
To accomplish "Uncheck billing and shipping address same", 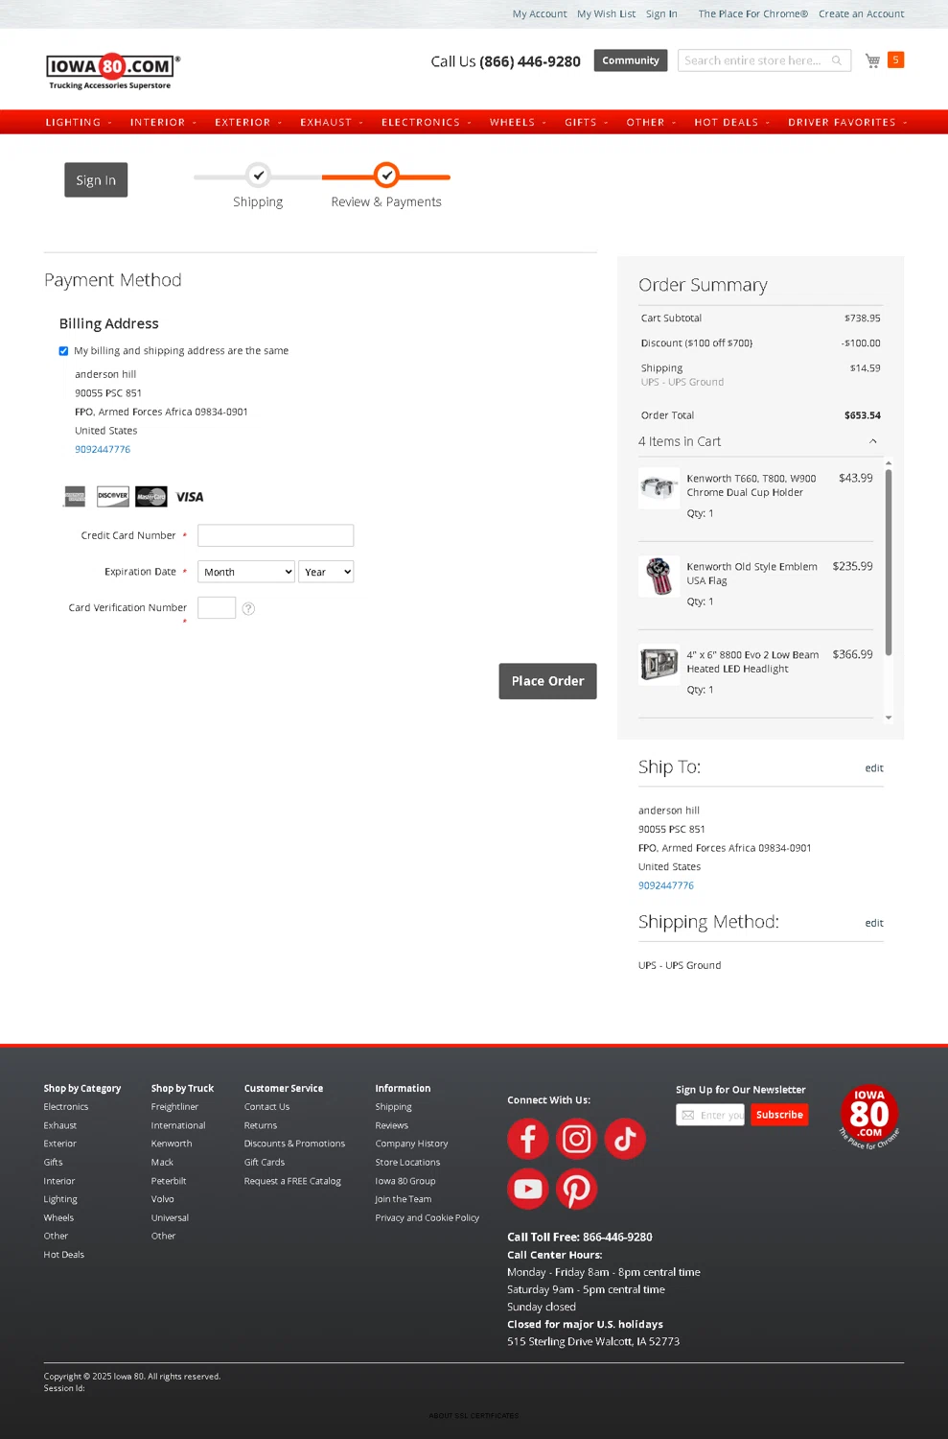I will pyautogui.click(x=63, y=351).
